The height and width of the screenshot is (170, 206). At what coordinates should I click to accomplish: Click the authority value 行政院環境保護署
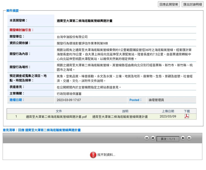pyautogui.click(x=69, y=94)
